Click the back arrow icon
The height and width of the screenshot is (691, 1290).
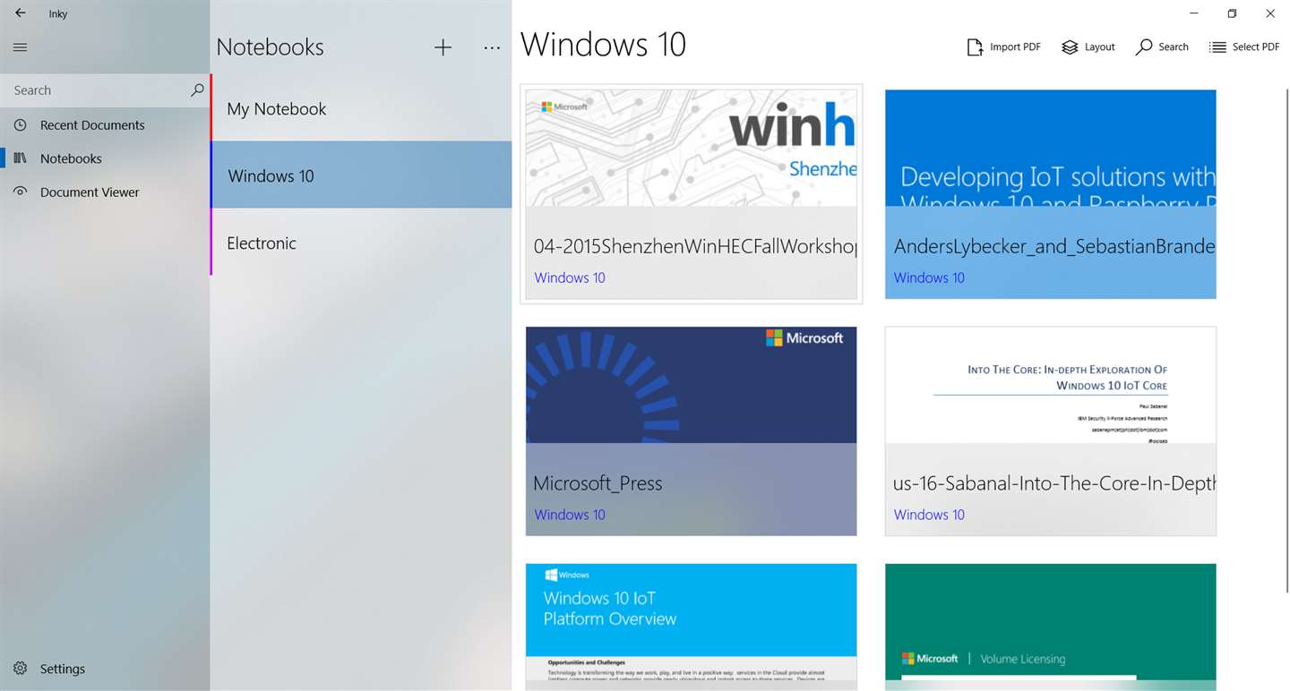pos(20,13)
